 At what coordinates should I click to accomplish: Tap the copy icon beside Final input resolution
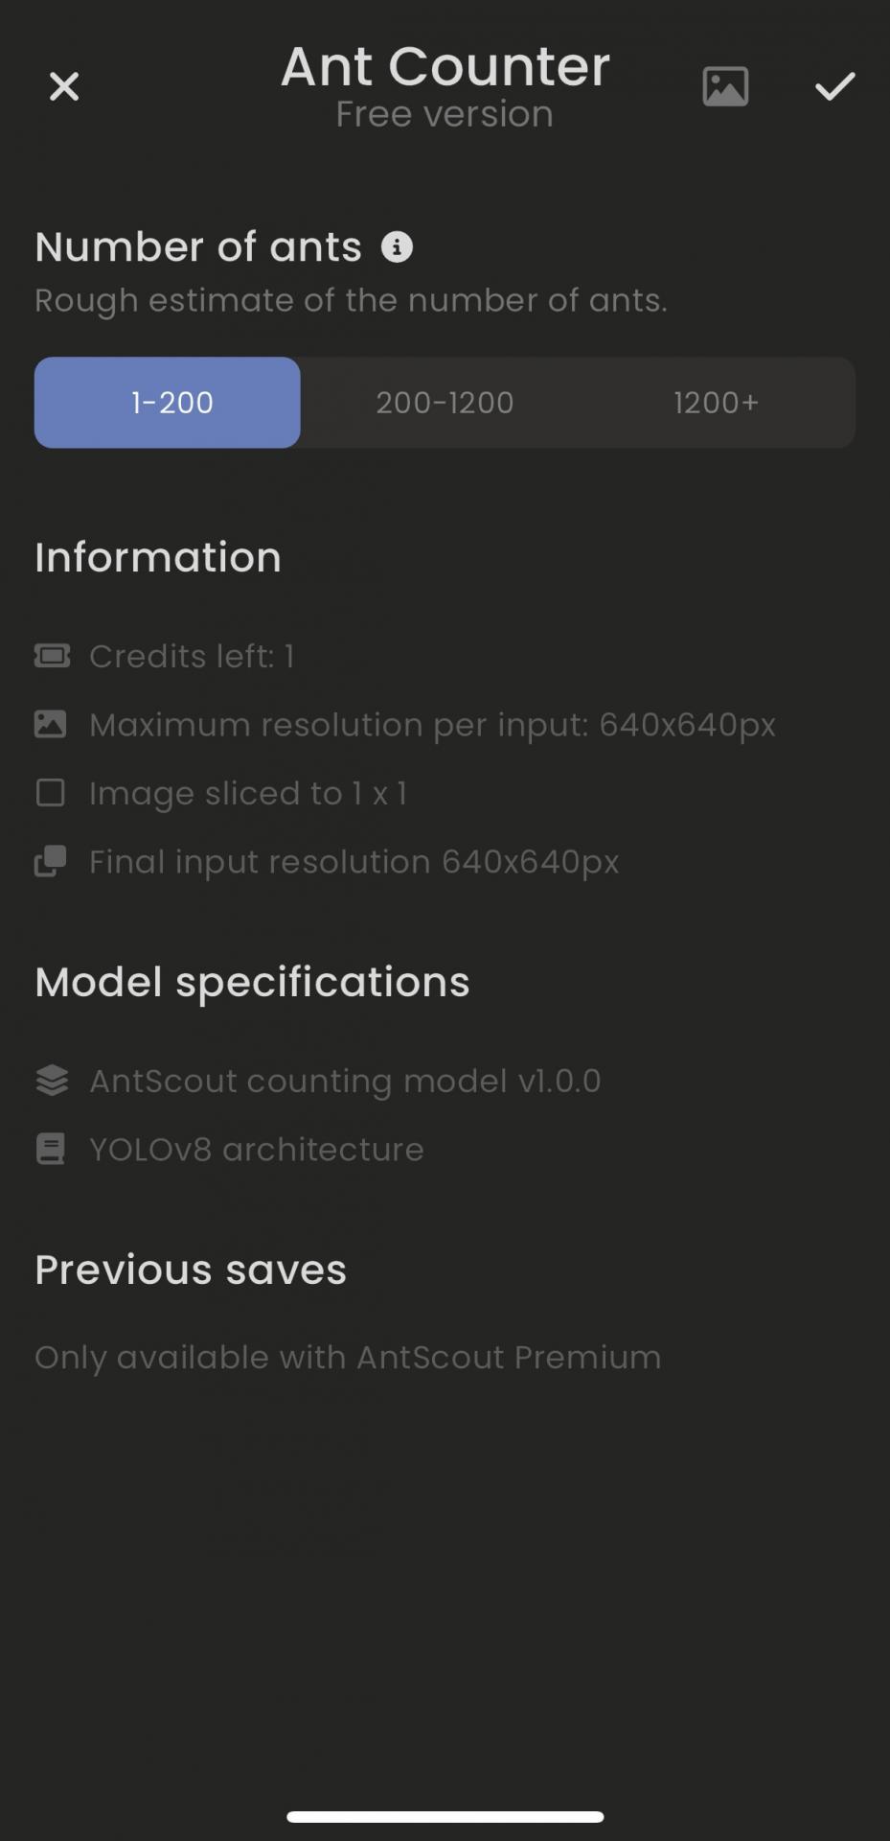pos(51,861)
